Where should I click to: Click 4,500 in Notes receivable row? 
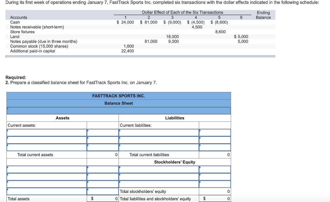click(x=197, y=27)
